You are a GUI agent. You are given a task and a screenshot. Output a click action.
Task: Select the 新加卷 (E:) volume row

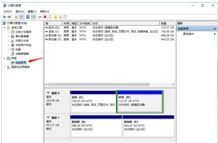pos(110,36)
